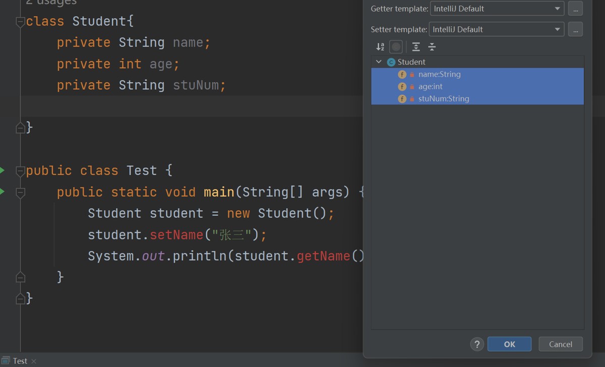Click the Student class icon in tree
605x367 pixels.
[x=391, y=62]
